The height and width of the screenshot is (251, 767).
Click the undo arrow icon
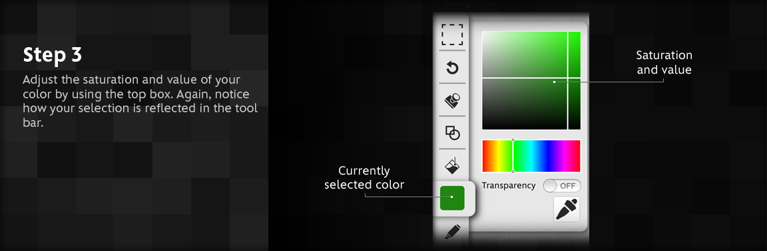453,68
